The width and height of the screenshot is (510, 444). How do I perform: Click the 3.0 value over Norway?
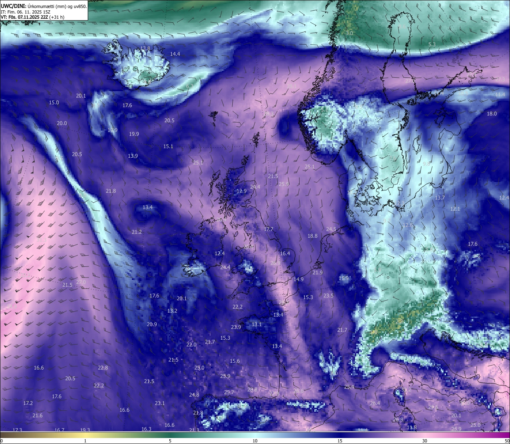349,33
